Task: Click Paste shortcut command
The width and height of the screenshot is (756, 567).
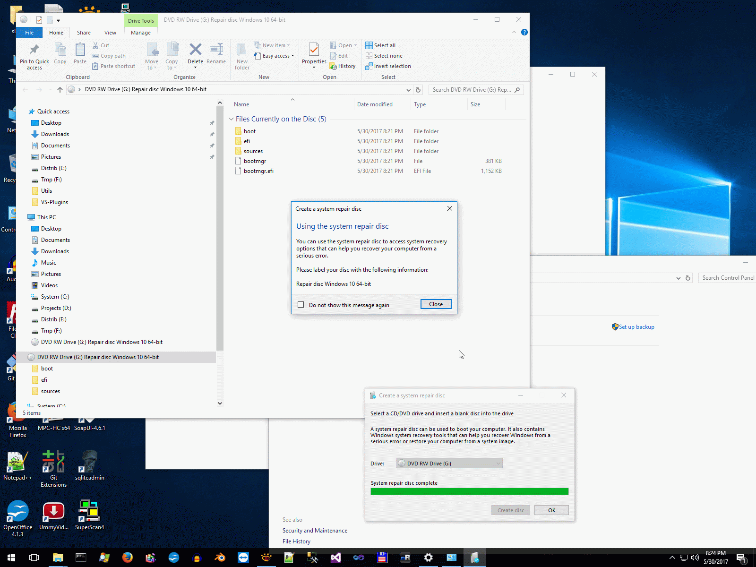Action: [x=114, y=66]
